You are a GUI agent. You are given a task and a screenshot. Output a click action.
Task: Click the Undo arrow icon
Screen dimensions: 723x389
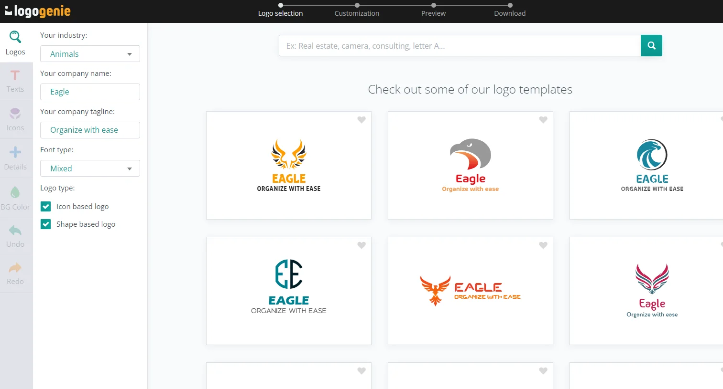pos(15,231)
